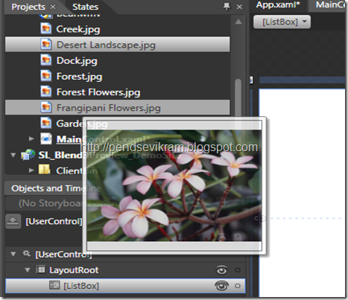The width and height of the screenshot is (348, 300).
Task: Click the Forest.jpg image file icon
Action: [x=46, y=76]
